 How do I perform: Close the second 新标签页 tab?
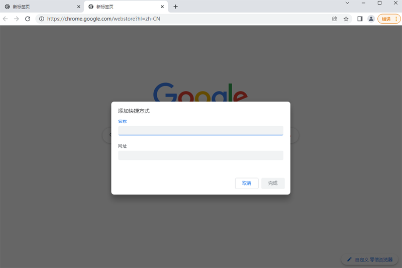[x=162, y=7]
